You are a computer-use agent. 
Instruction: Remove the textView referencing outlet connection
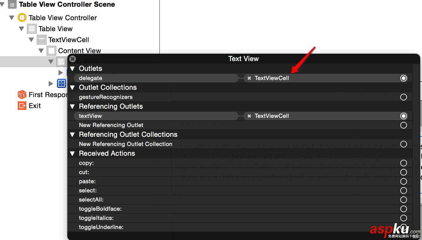click(249, 116)
